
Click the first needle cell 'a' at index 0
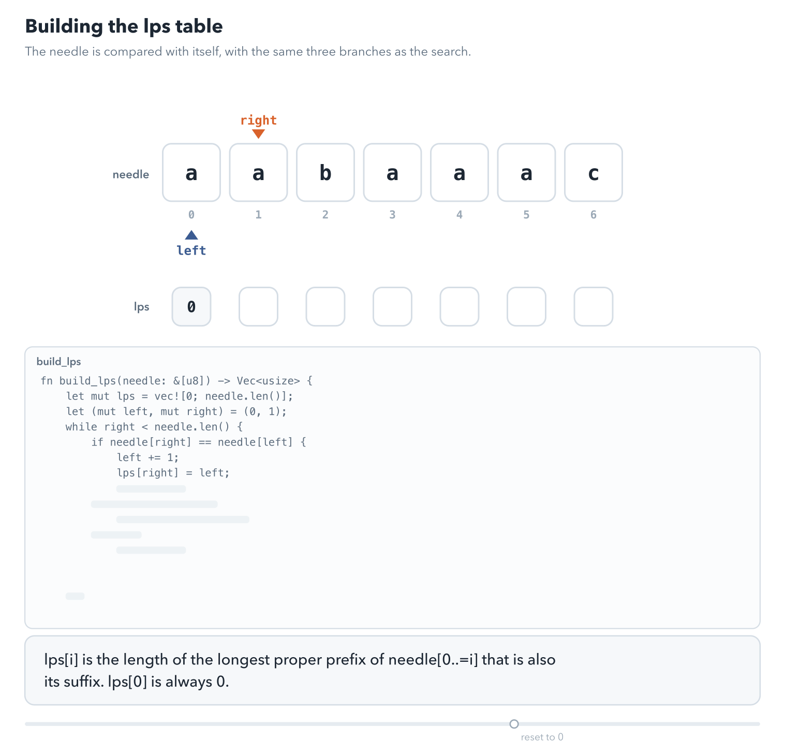pyautogui.click(x=191, y=172)
